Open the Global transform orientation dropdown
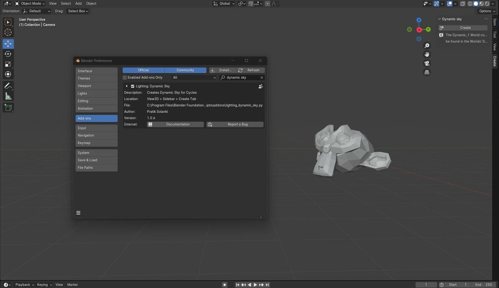The width and height of the screenshot is (499, 288). pos(224,4)
